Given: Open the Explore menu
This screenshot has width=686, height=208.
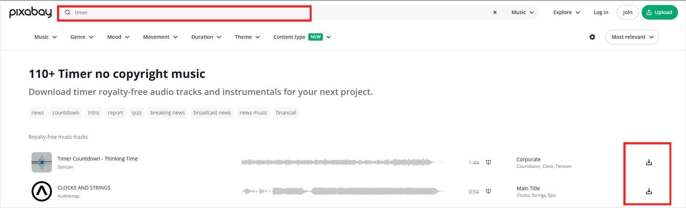Looking at the screenshot, I should pyautogui.click(x=567, y=12).
